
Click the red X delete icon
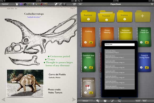point(41,4)
